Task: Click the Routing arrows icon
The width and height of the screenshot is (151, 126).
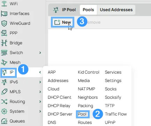Action: click(4, 102)
